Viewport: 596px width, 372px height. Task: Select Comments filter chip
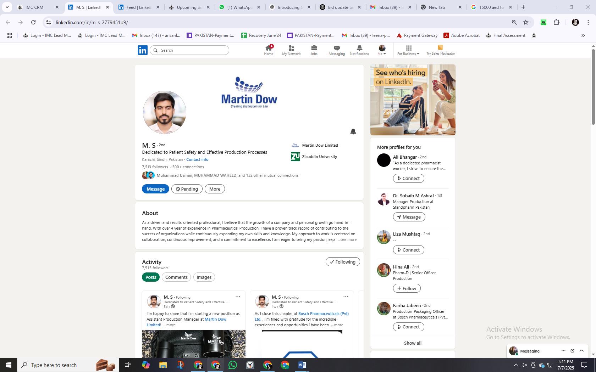[x=176, y=277]
